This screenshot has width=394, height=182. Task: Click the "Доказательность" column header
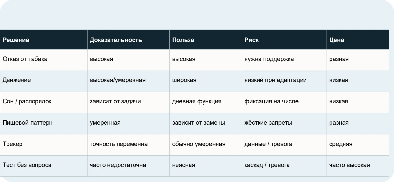128,40
